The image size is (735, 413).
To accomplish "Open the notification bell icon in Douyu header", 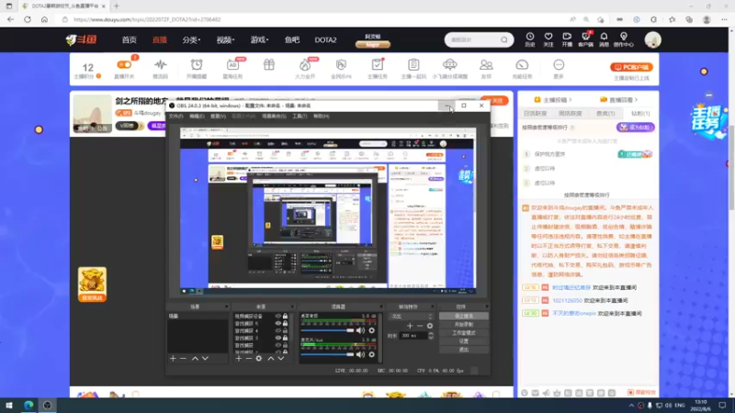I will click(604, 37).
